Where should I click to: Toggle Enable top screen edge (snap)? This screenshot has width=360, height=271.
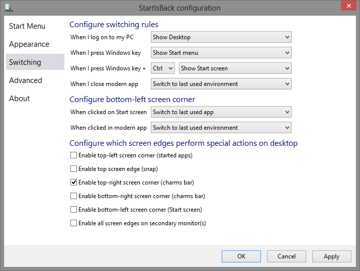[x=74, y=169]
